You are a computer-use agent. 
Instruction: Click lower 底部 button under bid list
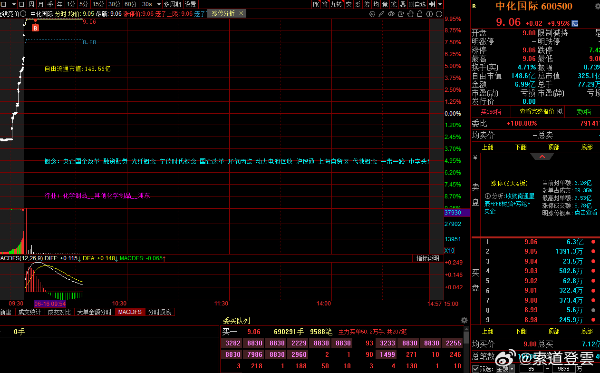(587, 331)
